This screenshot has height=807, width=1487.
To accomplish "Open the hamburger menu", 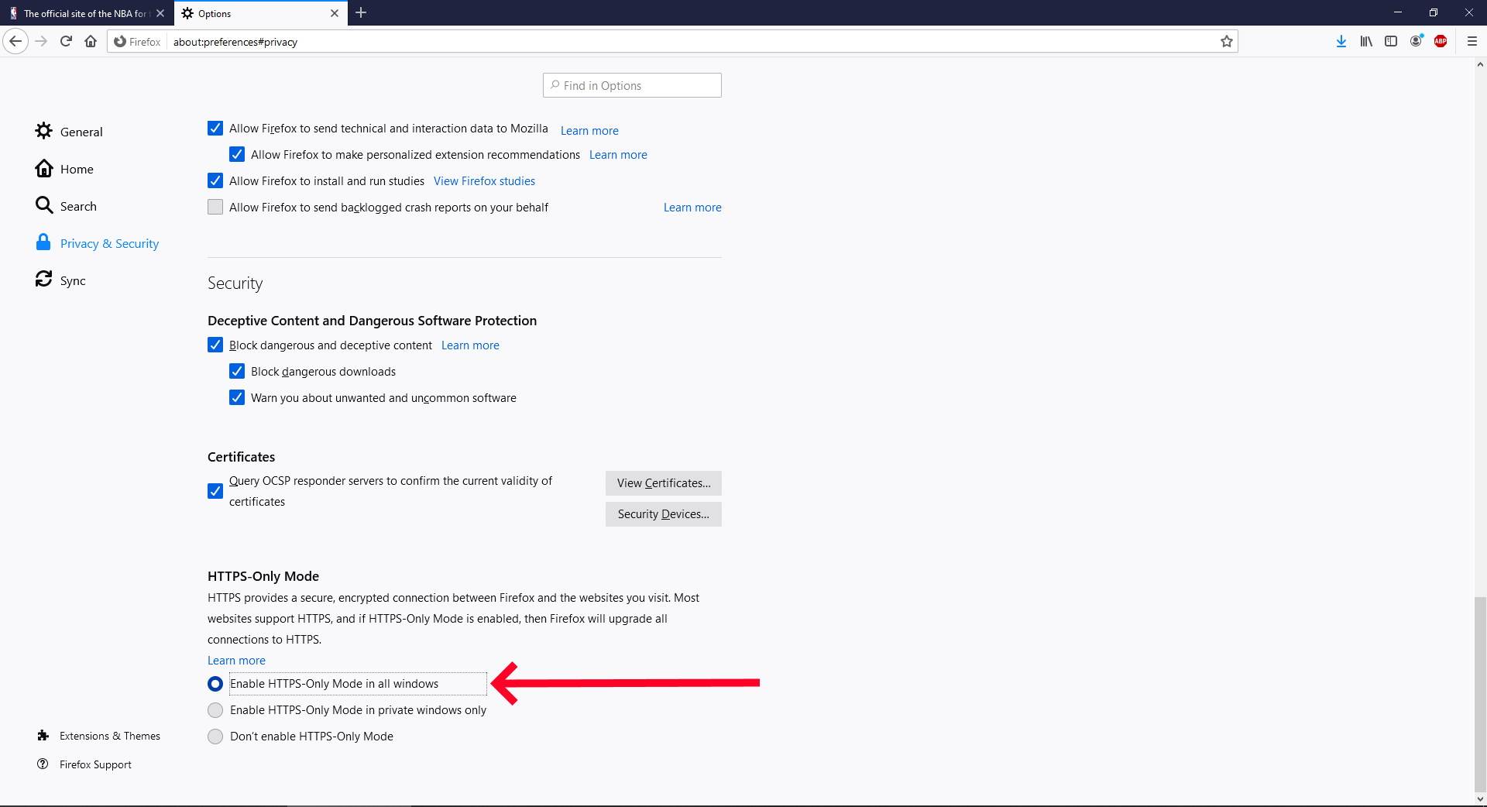I will [x=1471, y=41].
